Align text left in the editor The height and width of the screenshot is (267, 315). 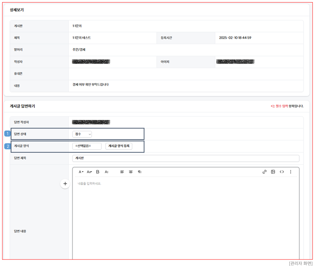(x=122, y=172)
